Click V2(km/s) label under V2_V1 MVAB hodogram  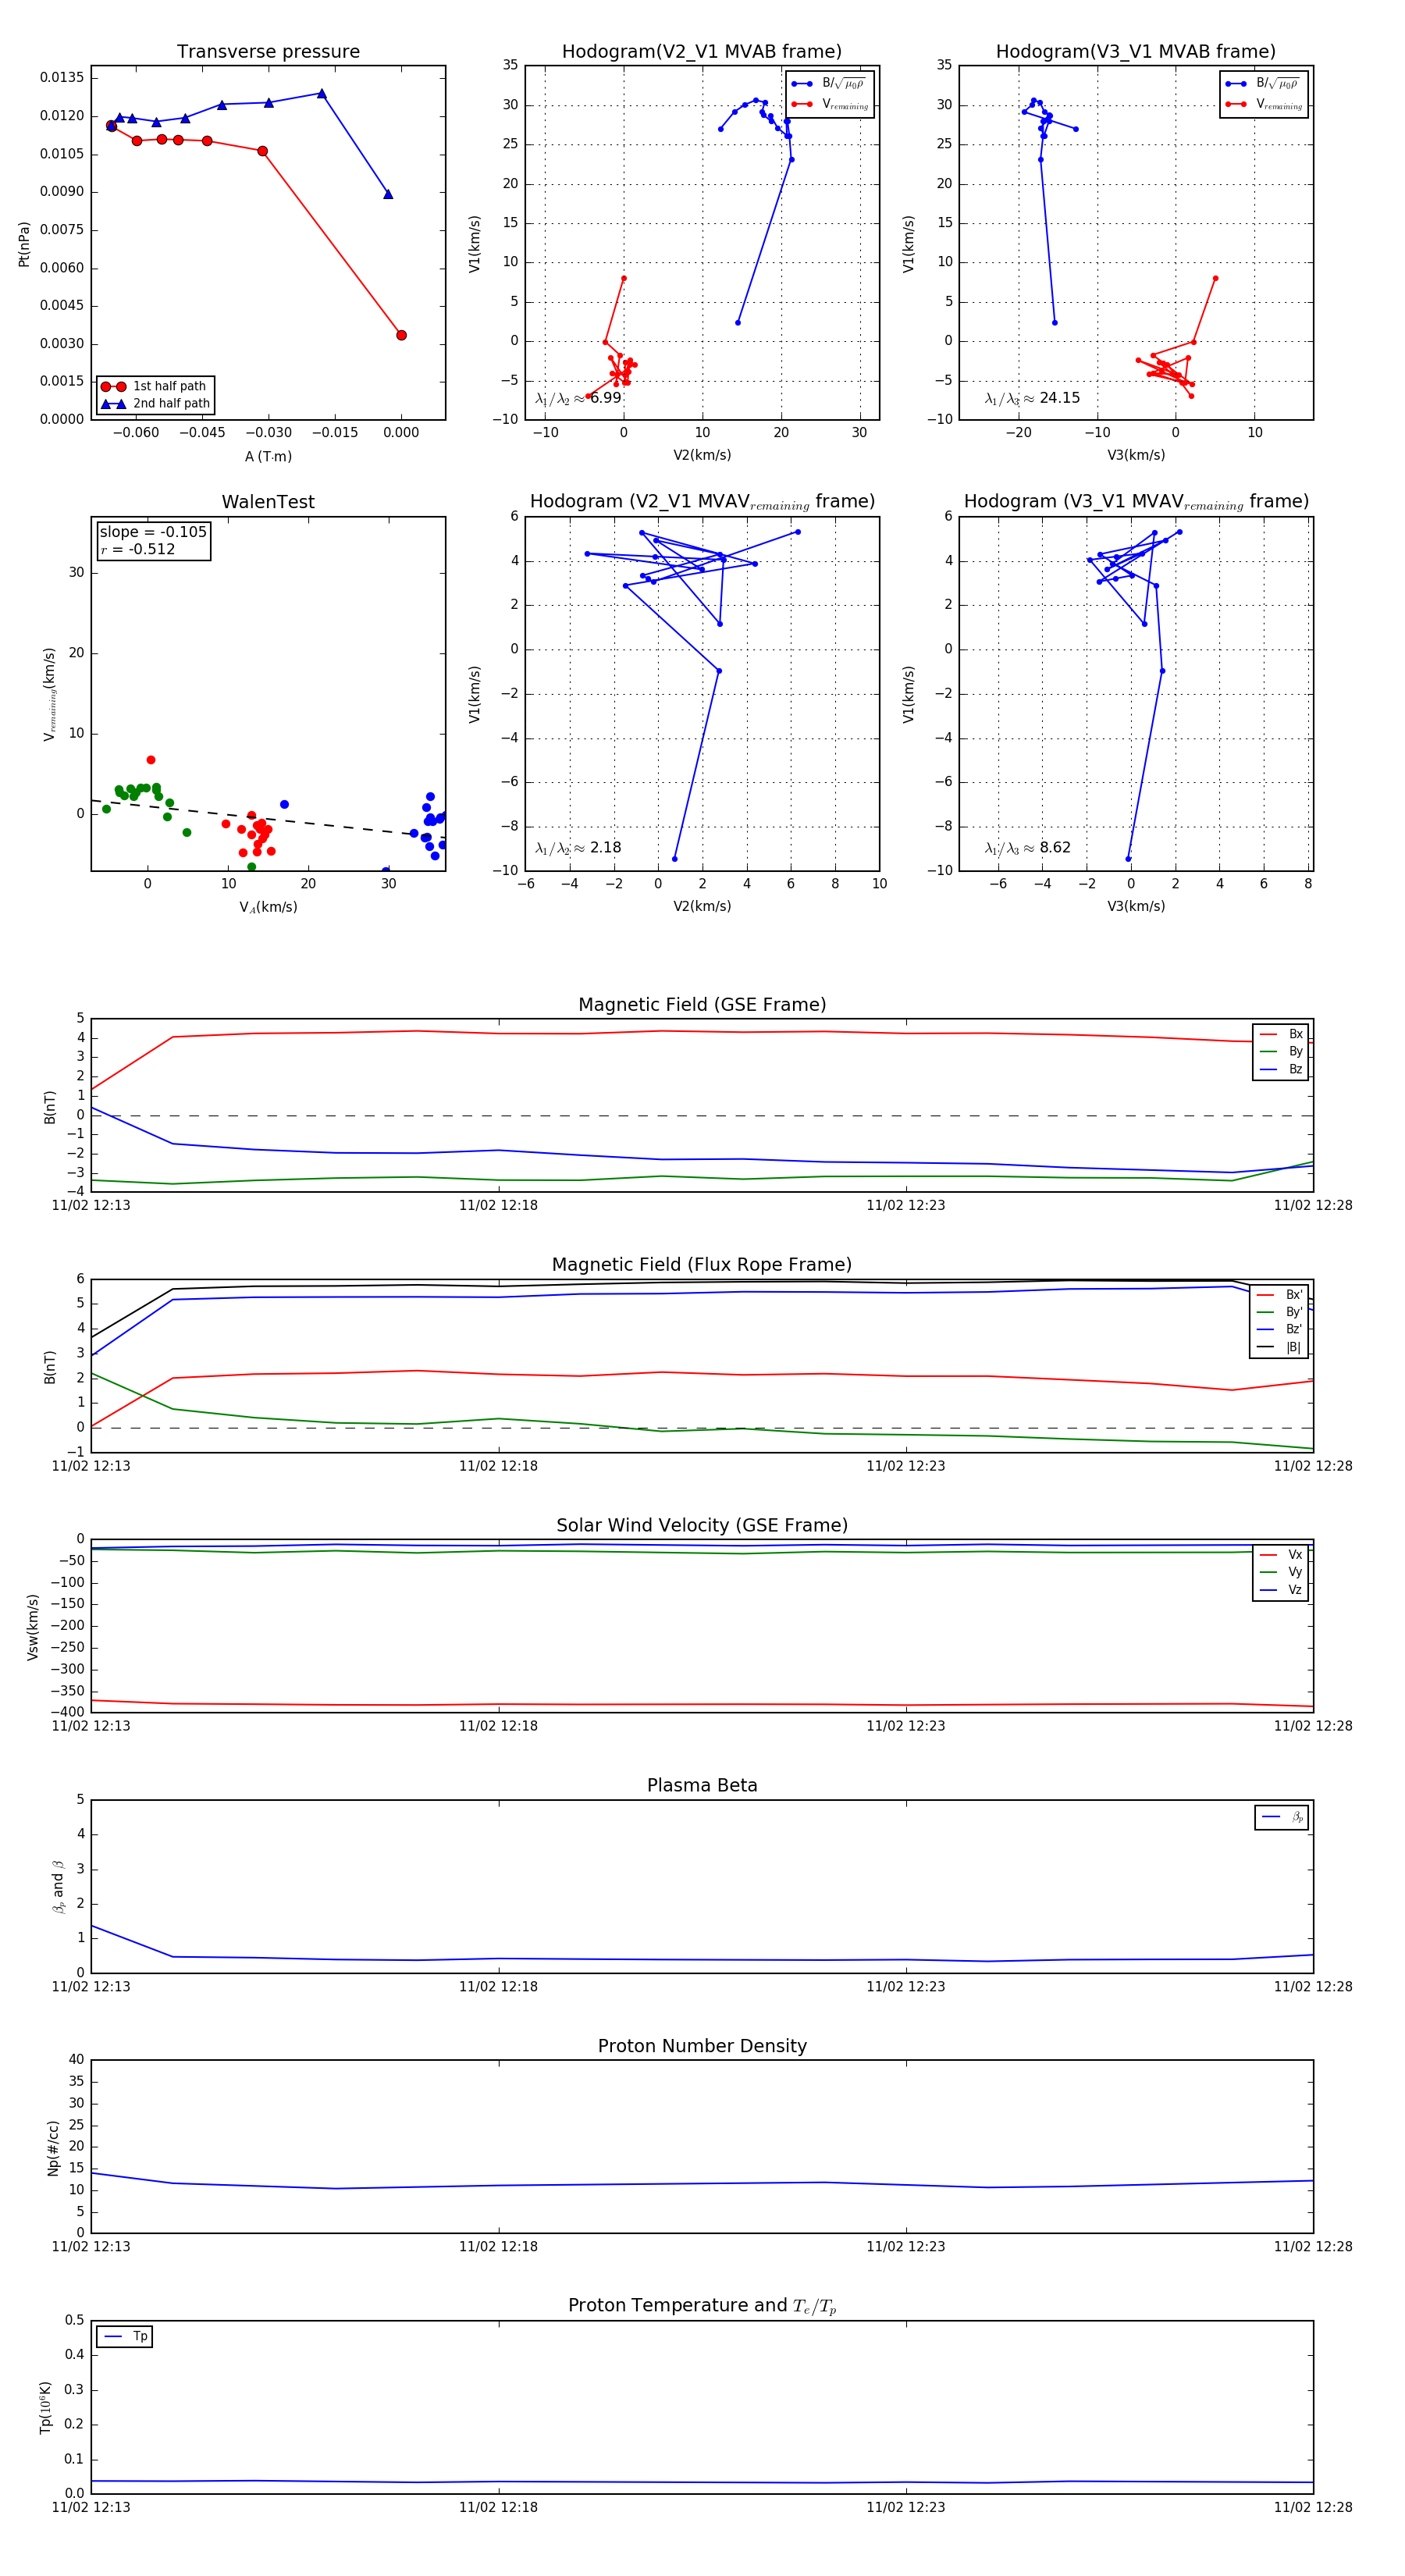[702, 455]
